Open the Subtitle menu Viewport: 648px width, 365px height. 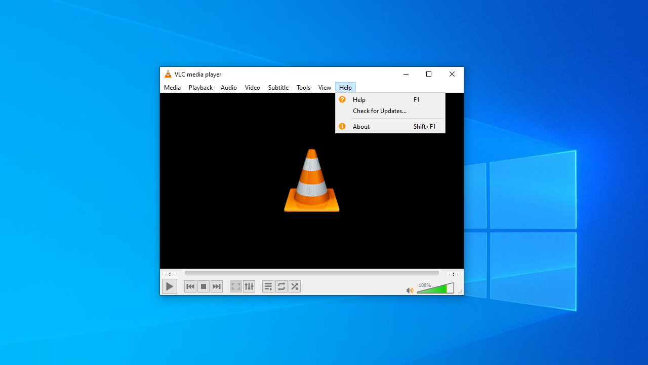(278, 88)
